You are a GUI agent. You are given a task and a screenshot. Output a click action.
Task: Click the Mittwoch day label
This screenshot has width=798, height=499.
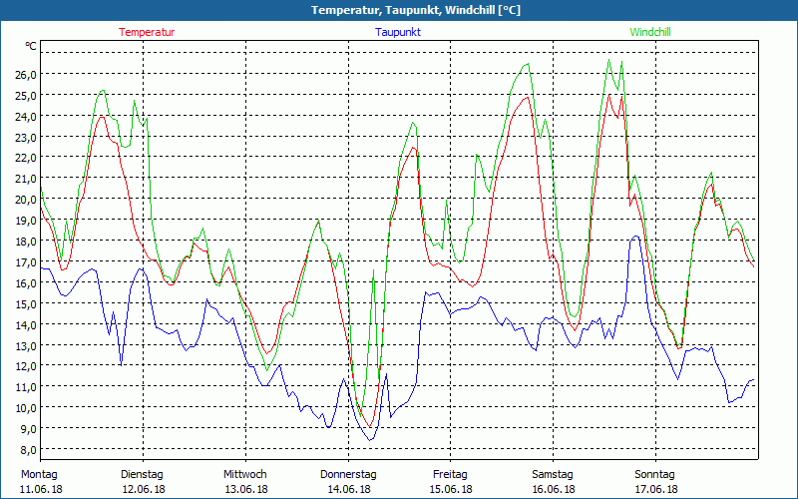pyautogui.click(x=245, y=475)
